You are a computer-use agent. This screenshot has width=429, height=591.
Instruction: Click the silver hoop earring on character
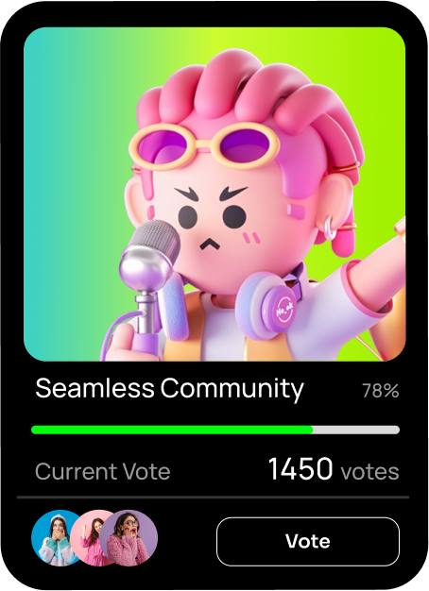click(330, 228)
